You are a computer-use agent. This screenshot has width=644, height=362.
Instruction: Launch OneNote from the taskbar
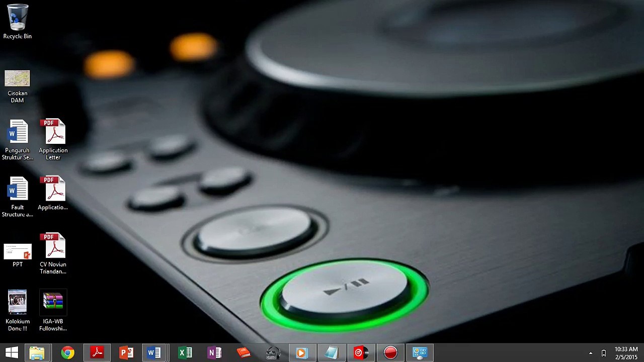pos(214,352)
